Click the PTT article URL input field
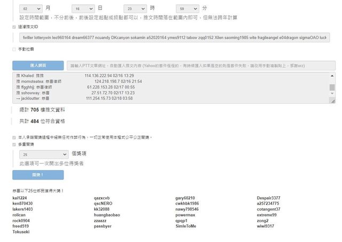This screenshot has width=342, height=242. tap(199, 66)
